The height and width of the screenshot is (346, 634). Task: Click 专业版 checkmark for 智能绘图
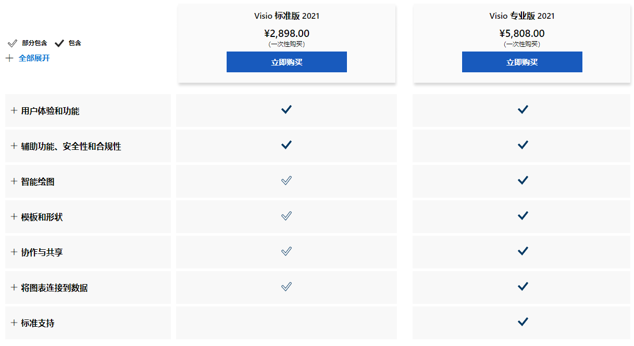[x=523, y=181]
